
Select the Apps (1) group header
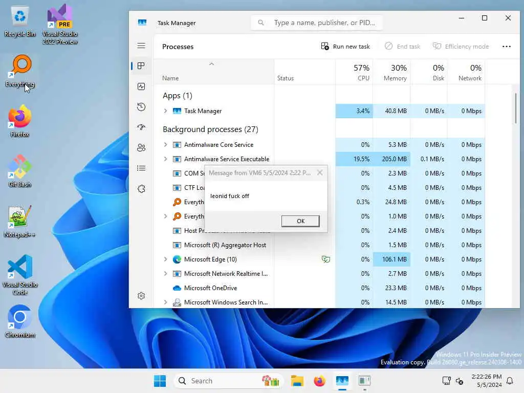pos(178,96)
